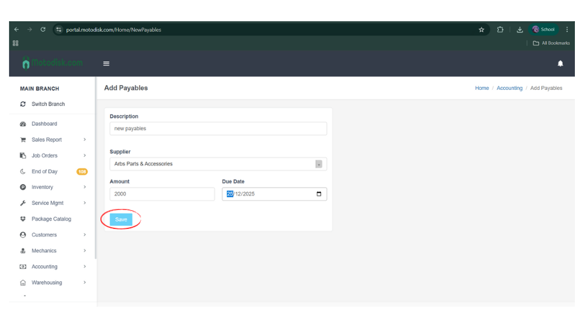Go to Home via the breadcrumb link
The height and width of the screenshot is (328, 584).
tap(481, 88)
